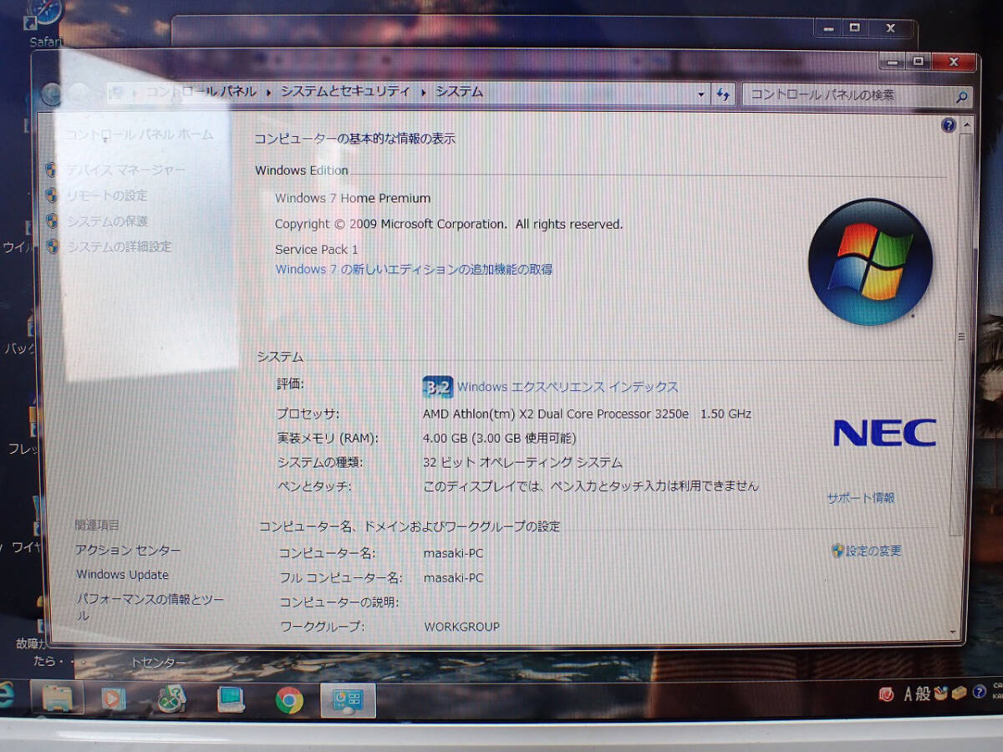
Task: Open the IME help question mark in tray
Action: tap(978, 694)
